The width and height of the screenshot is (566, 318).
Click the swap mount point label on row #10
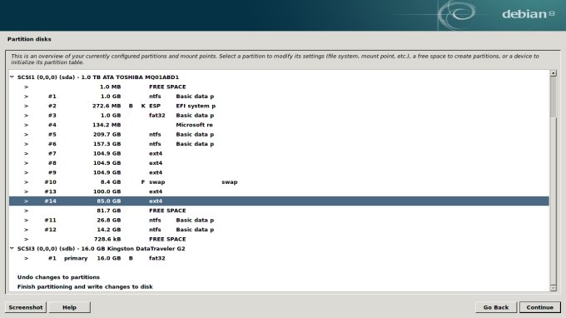click(229, 182)
